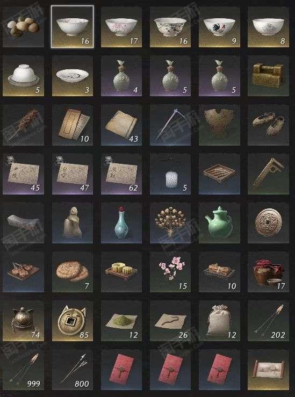Pick the arrows stack showing 999
Screen dimensions: 295x397
[23, 370]
